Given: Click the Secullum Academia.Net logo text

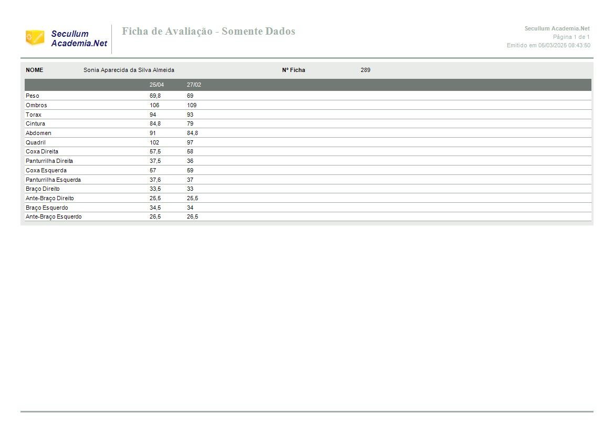Looking at the screenshot, I should (x=79, y=38).
